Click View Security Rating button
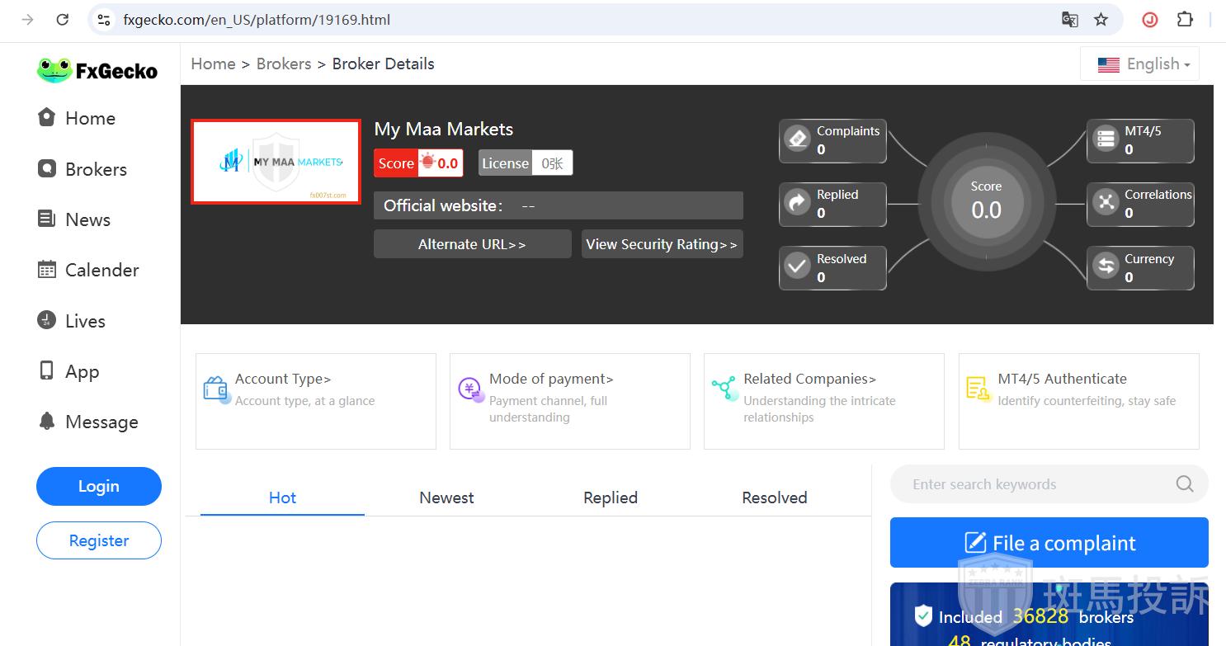This screenshot has height=646, width=1226. [x=662, y=244]
